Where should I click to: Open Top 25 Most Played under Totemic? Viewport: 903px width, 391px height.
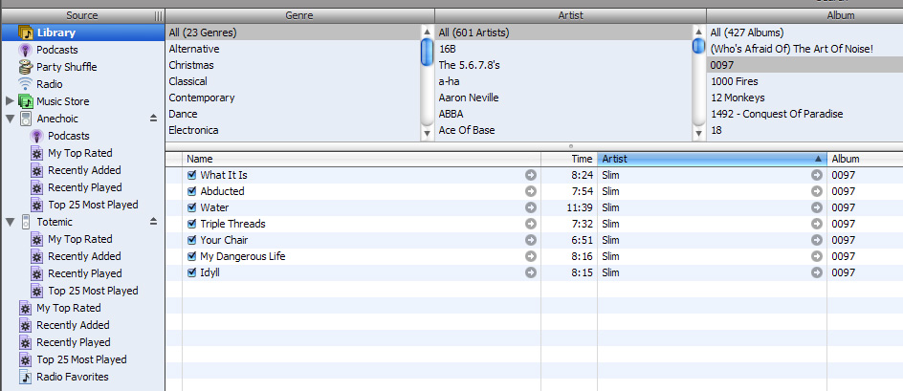click(x=94, y=291)
